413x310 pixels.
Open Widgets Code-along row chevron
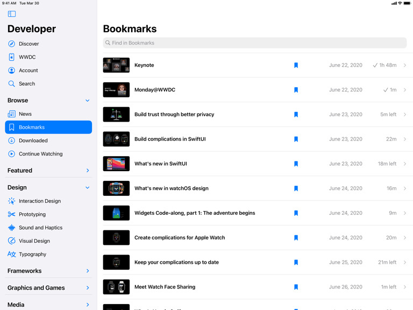pyautogui.click(x=405, y=213)
